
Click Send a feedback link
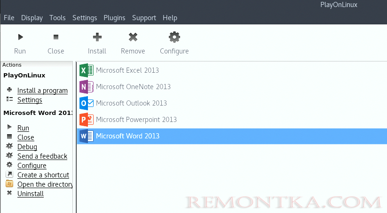coord(42,156)
